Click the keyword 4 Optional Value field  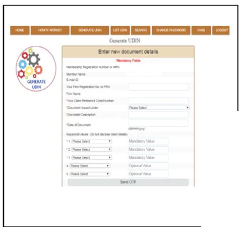tap(148, 166)
